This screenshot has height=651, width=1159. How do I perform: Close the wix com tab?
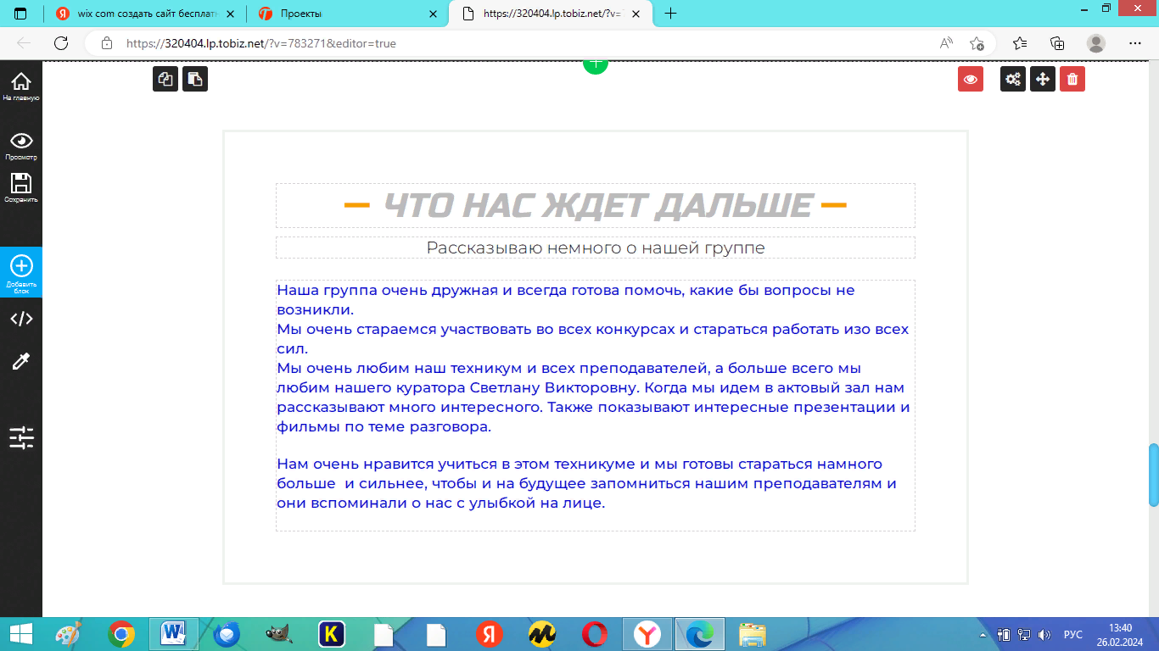(230, 14)
